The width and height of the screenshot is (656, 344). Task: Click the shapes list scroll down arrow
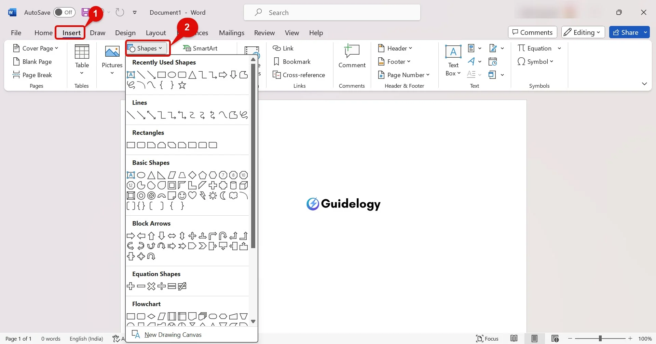253,321
